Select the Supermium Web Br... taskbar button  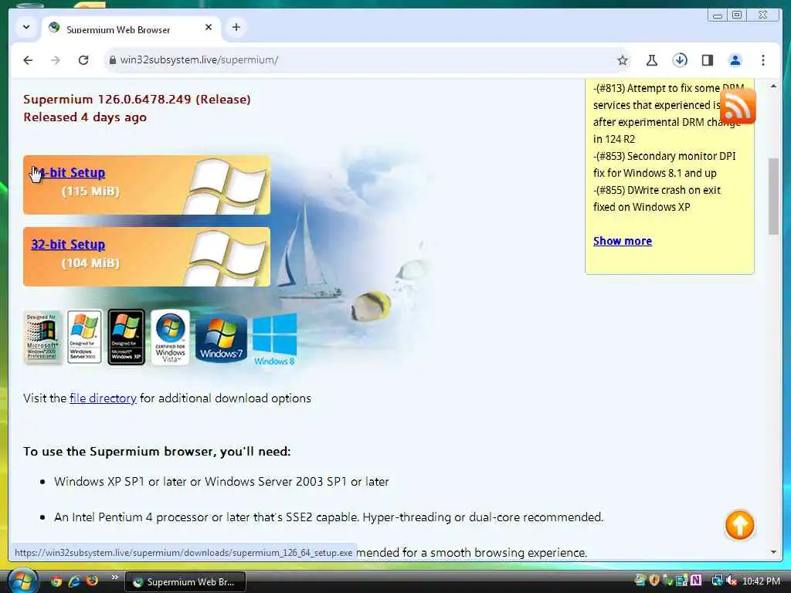[x=185, y=581]
